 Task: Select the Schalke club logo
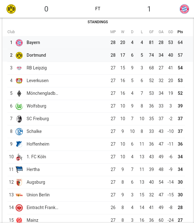[19, 131]
